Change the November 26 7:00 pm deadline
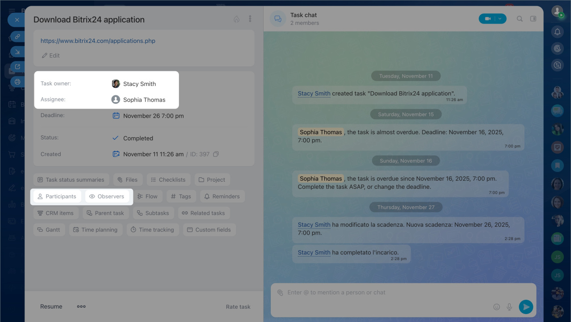This screenshot has width=571, height=322. tap(153, 116)
